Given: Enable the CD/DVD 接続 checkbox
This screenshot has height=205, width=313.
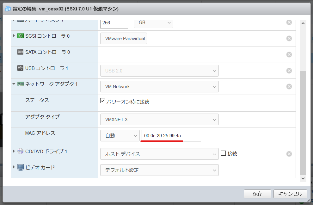Looking at the screenshot, I should (x=223, y=153).
